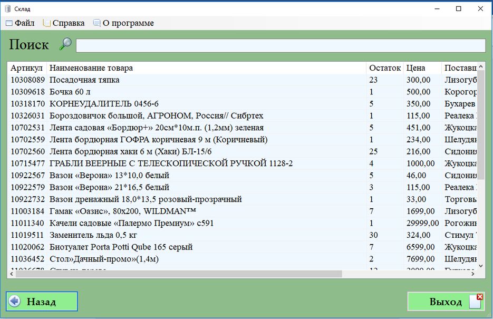Click supplier cell Бухарев

[x=460, y=104]
